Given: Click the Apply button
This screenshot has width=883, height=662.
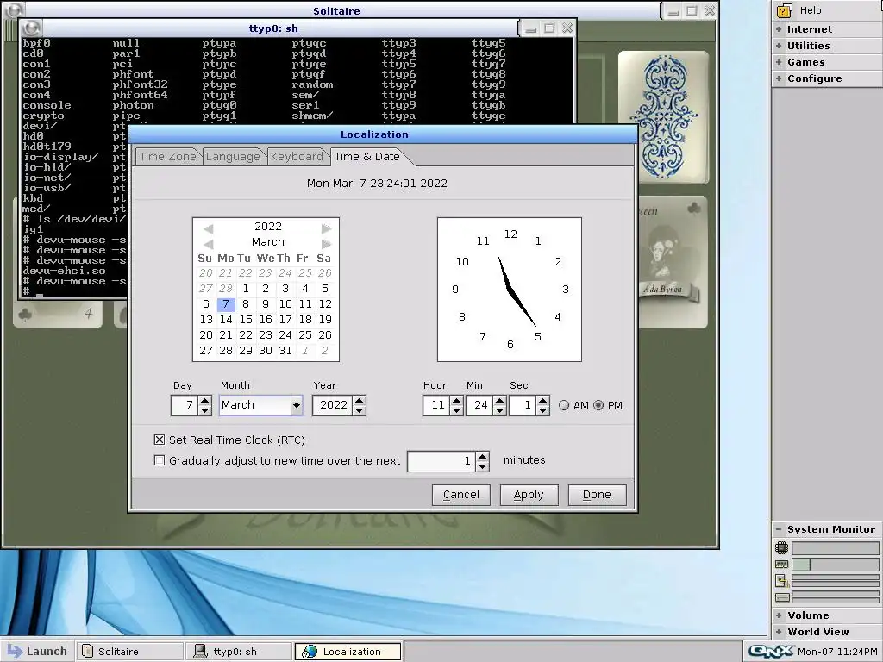Looking at the screenshot, I should coord(529,495).
